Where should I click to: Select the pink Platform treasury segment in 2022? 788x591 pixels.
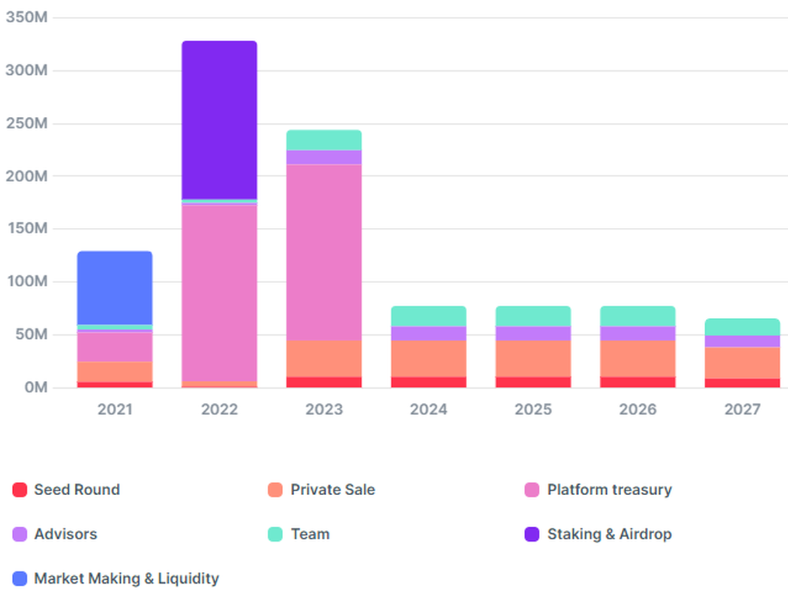219,293
